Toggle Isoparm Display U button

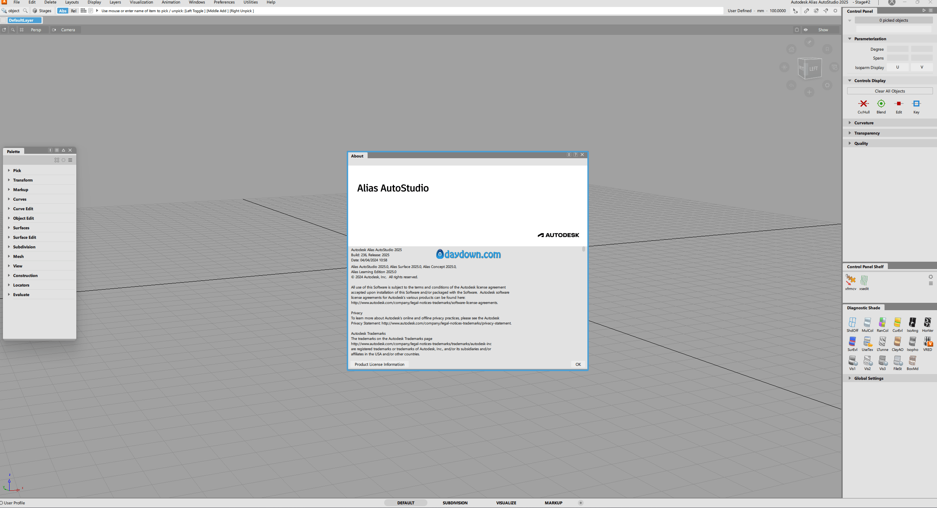[x=897, y=67]
